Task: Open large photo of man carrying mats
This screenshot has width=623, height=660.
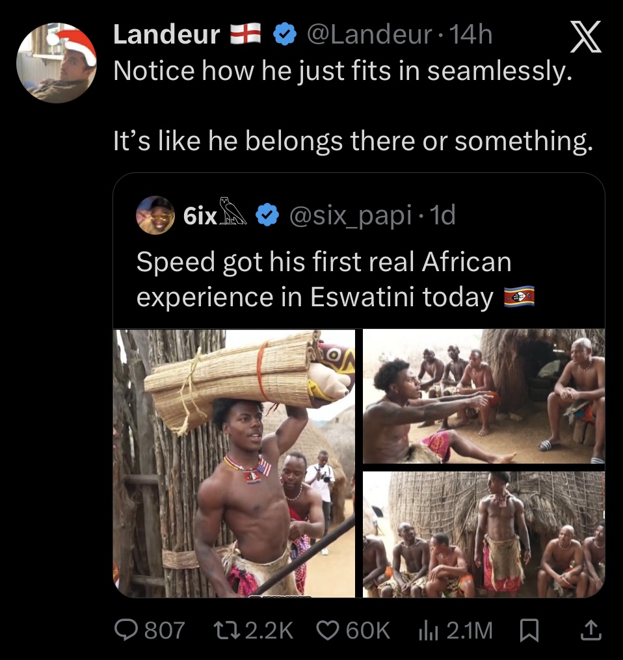Action: (x=234, y=463)
